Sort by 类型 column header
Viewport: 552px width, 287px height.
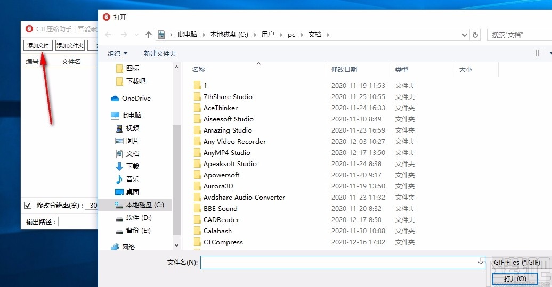point(402,70)
